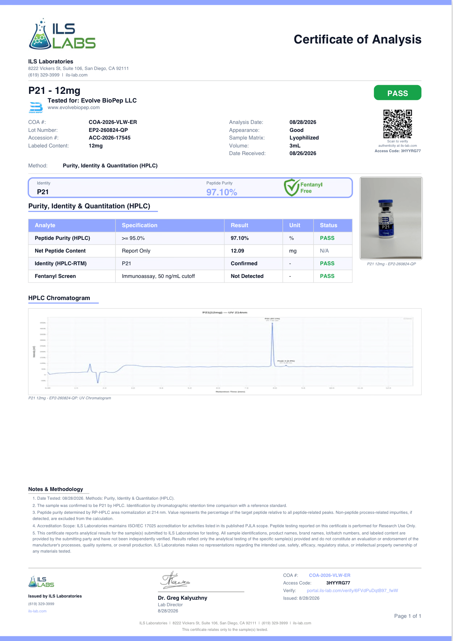Click the lab director's handwritten signature
453x641 pixels.
pyautogui.click(x=175, y=580)
